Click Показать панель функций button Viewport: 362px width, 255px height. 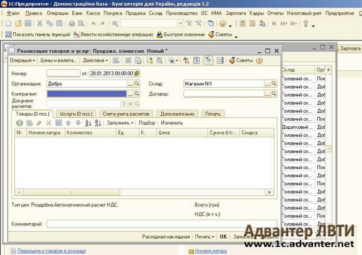coord(38,35)
